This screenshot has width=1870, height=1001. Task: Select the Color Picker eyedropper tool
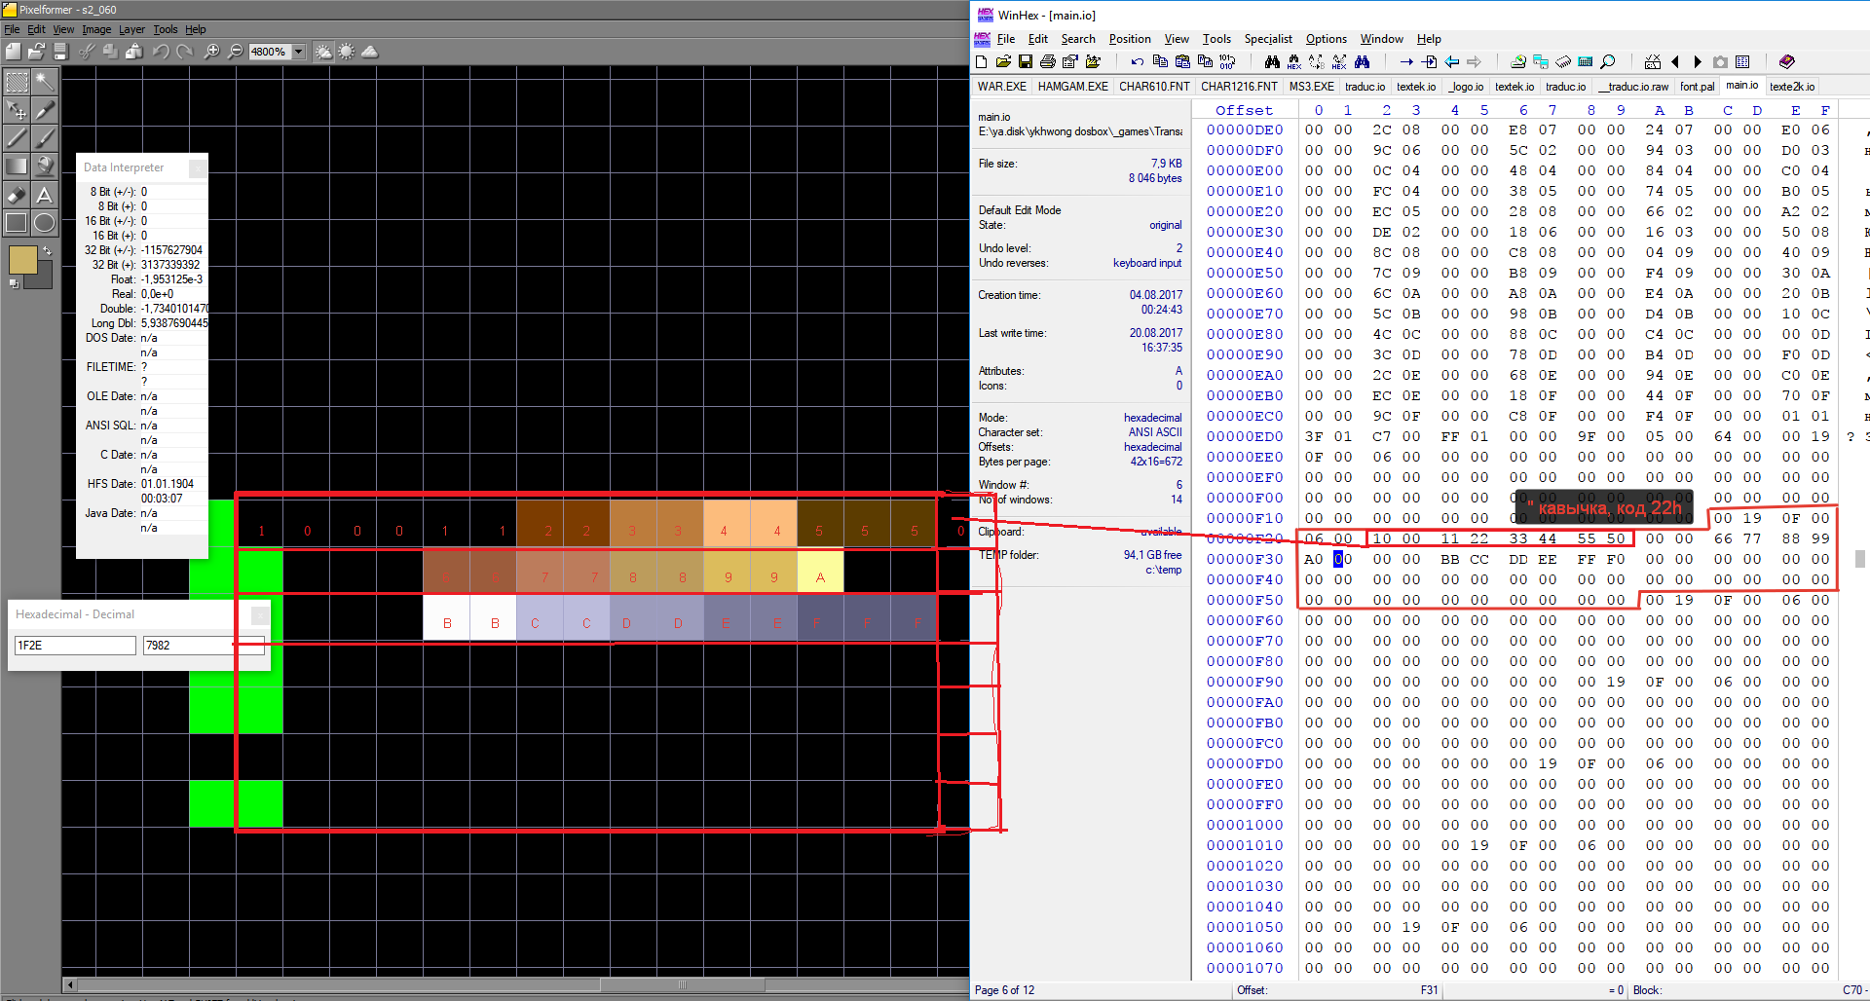point(45,110)
